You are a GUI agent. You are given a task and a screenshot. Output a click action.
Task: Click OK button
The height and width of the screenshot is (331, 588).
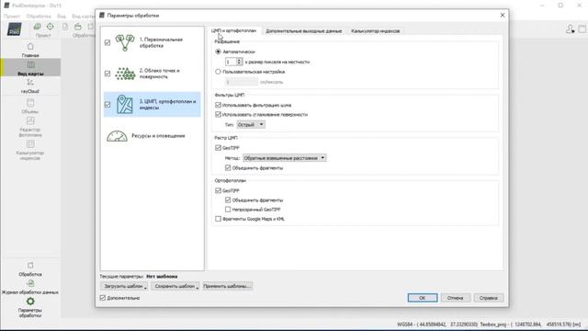click(x=423, y=298)
